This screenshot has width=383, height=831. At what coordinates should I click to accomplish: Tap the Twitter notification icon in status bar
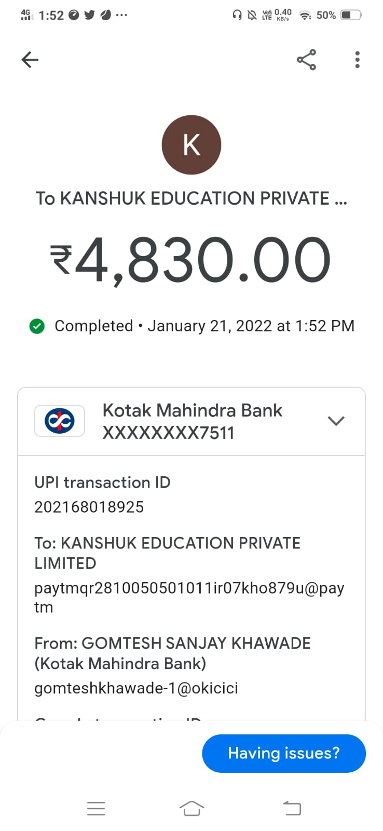90,15
